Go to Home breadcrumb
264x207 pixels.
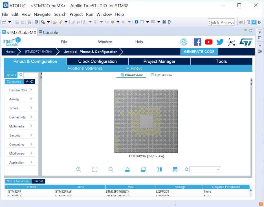[10, 52]
